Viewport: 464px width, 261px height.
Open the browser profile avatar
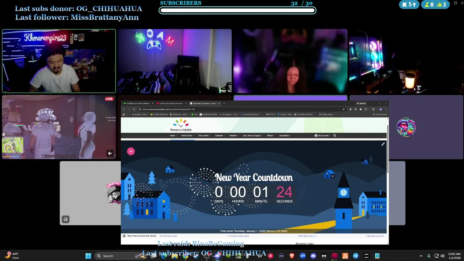[380, 109]
